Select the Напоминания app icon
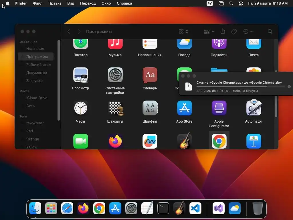The image size is (293, 220). 150,44
